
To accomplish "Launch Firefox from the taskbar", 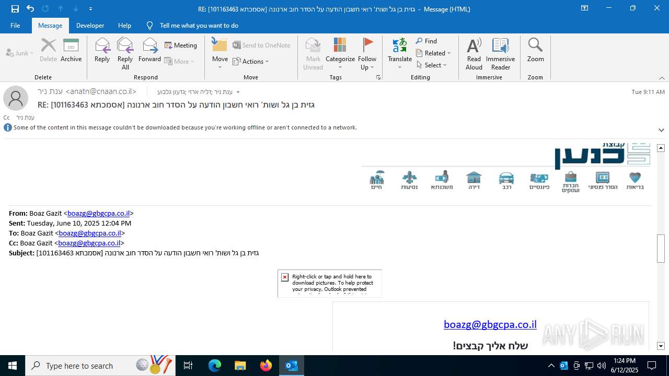I will tap(266, 366).
